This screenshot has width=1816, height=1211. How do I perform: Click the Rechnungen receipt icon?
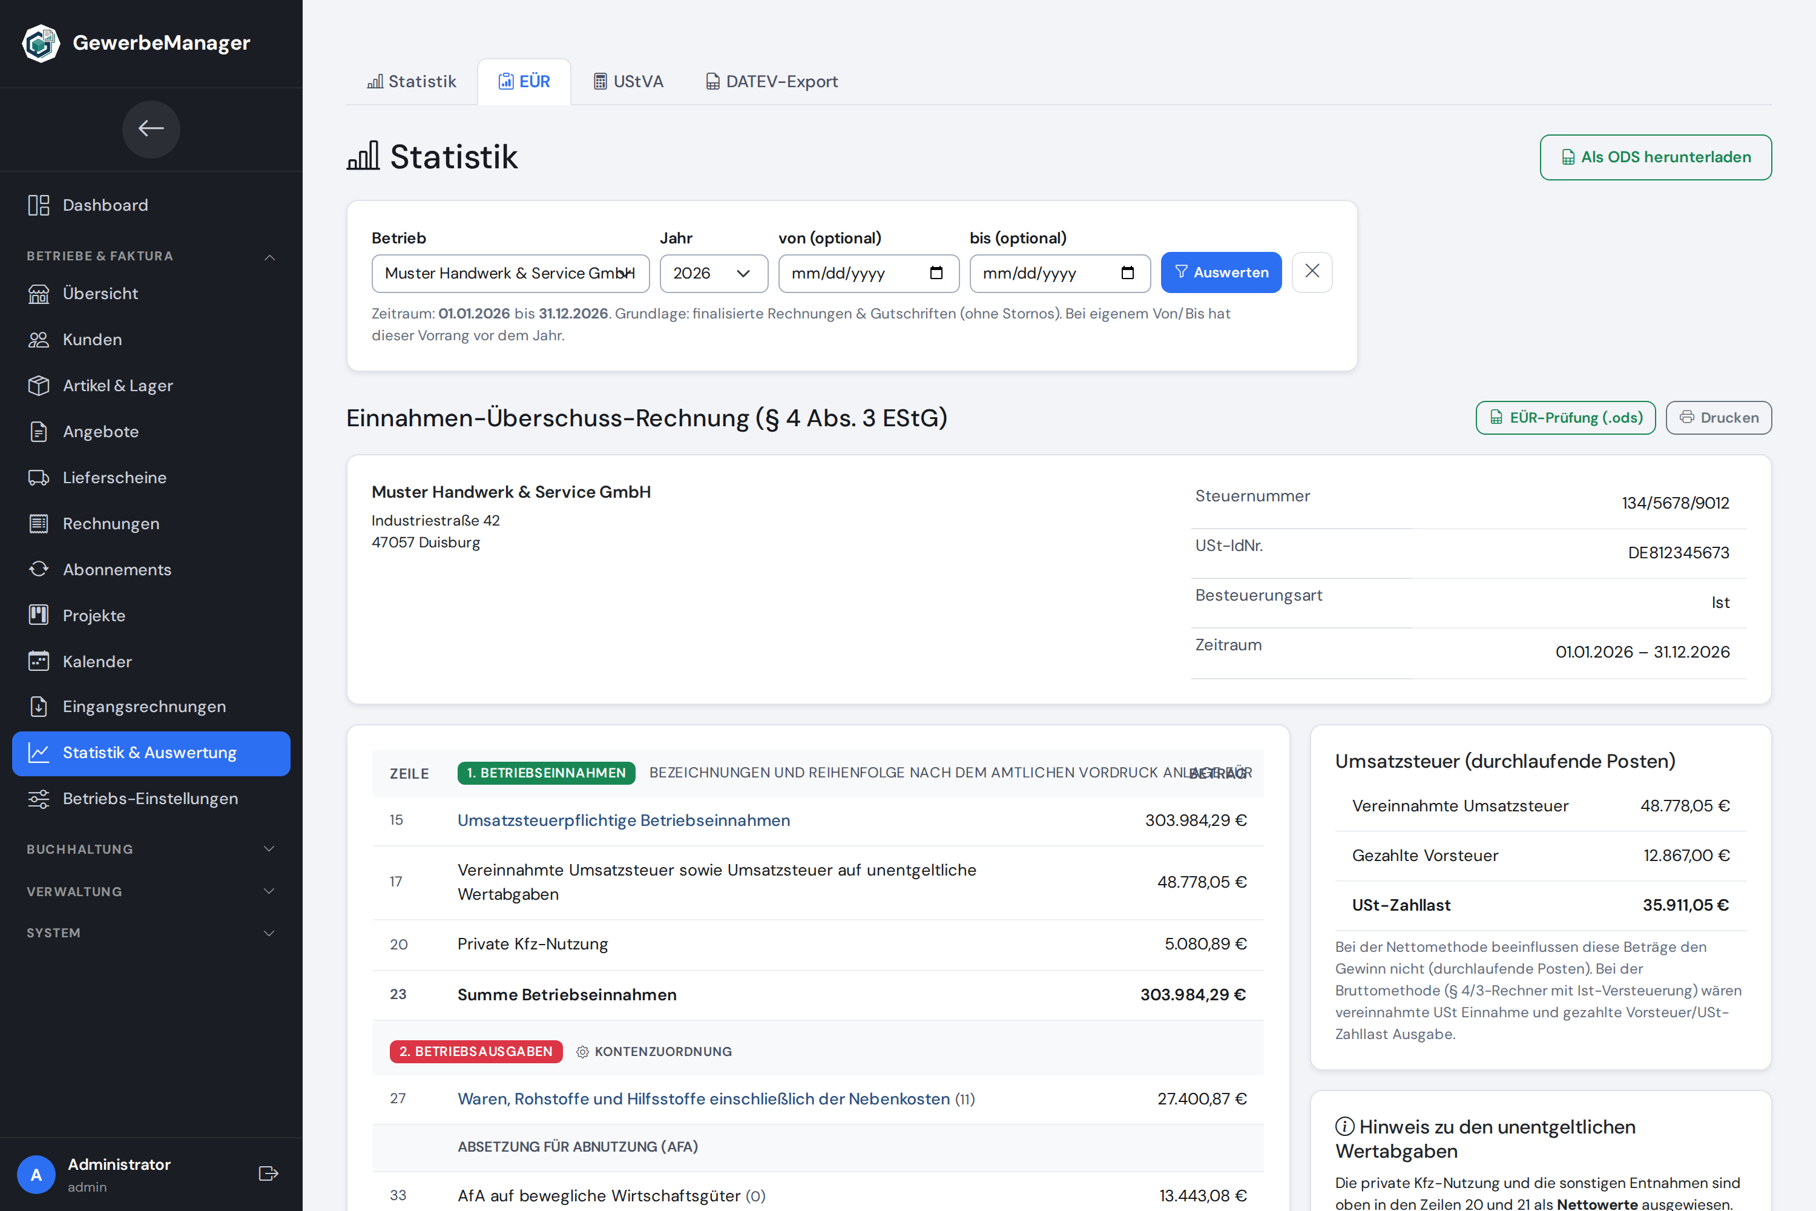pyautogui.click(x=39, y=524)
